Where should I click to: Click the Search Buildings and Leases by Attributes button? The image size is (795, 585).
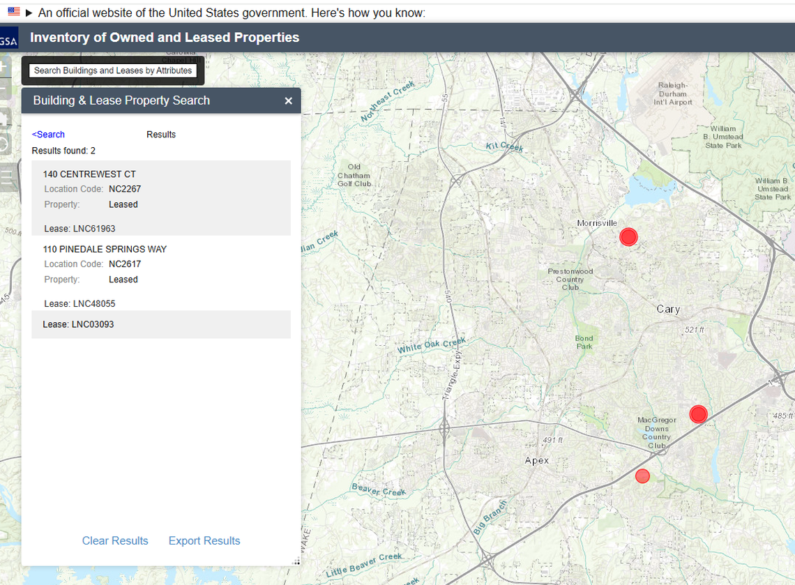pyautogui.click(x=112, y=70)
